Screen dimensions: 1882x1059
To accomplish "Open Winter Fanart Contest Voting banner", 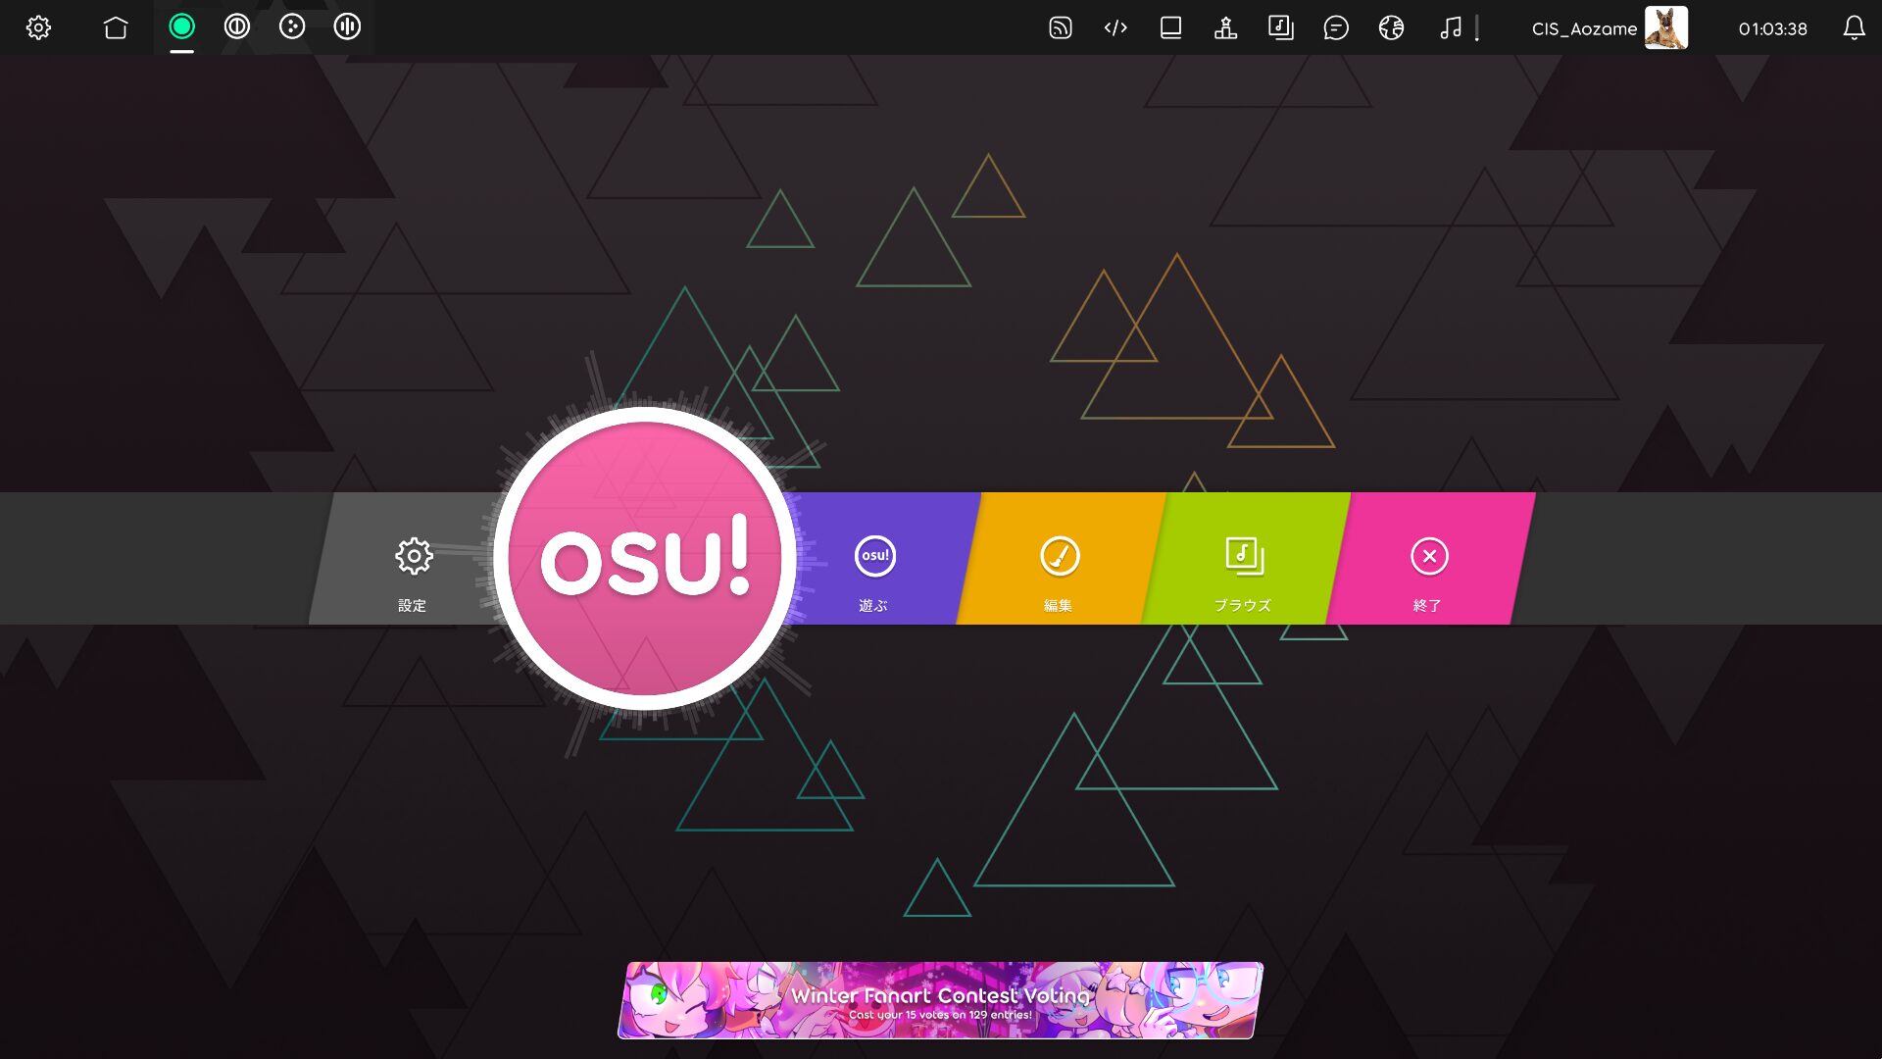I will pos(940,1000).
